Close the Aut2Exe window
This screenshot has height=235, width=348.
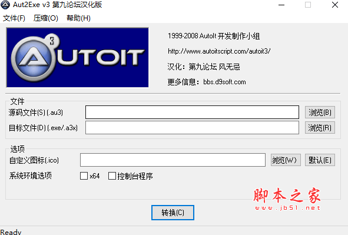click(x=335, y=5)
